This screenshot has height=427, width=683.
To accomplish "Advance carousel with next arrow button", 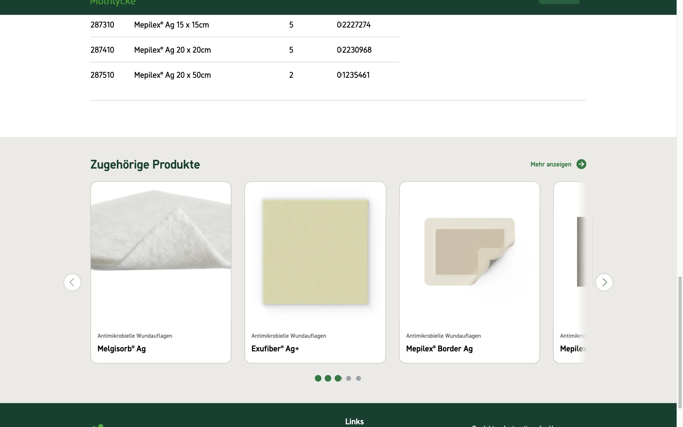I will pos(604,282).
